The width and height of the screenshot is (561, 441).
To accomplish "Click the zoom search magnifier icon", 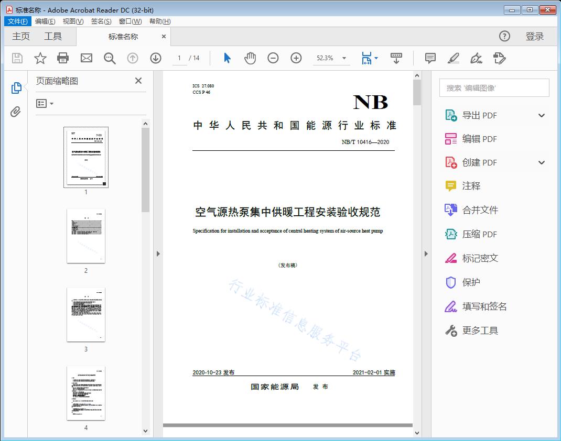I will pyautogui.click(x=110, y=58).
